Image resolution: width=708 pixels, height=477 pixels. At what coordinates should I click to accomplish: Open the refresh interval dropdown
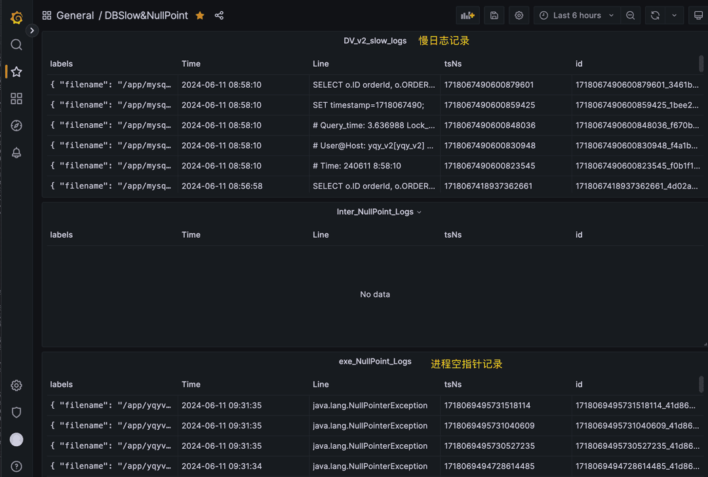pyautogui.click(x=674, y=15)
